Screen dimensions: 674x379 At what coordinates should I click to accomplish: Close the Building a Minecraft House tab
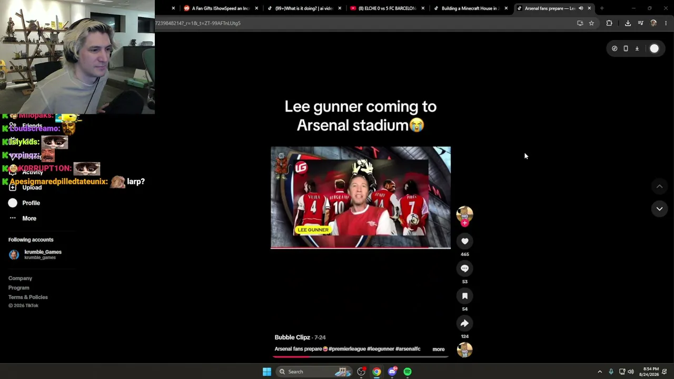click(x=506, y=8)
